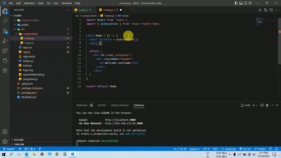Switch to the Login.js editor tab
This screenshot has height=158, width=281.
coord(83,10)
